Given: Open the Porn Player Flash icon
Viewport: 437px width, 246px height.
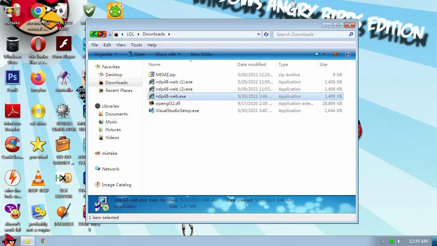Looking at the screenshot, I should click(x=64, y=47).
